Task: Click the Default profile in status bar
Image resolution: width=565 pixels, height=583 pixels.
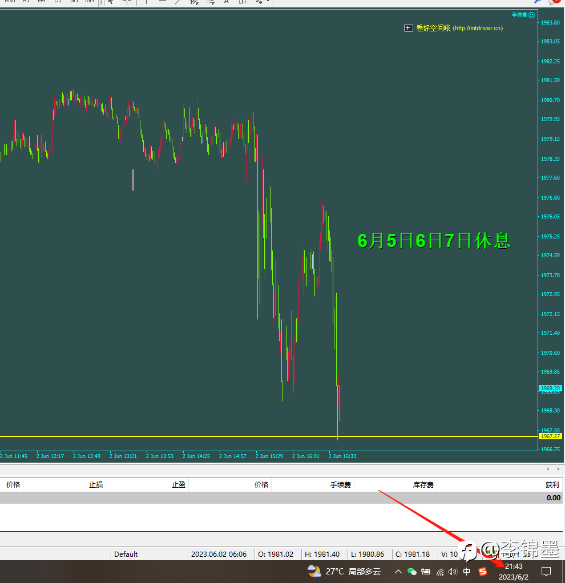Action: click(126, 554)
